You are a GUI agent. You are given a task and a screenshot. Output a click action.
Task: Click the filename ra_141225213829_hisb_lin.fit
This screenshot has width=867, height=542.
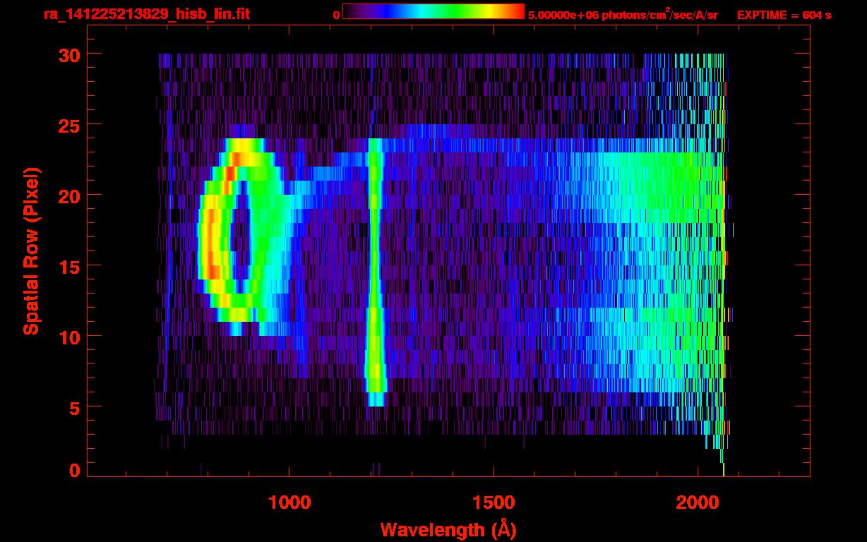[146, 14]
